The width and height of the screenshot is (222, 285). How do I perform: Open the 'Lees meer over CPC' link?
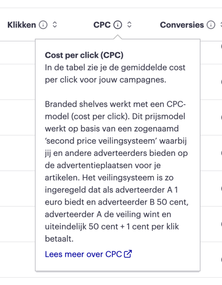(x=83, y=254)
